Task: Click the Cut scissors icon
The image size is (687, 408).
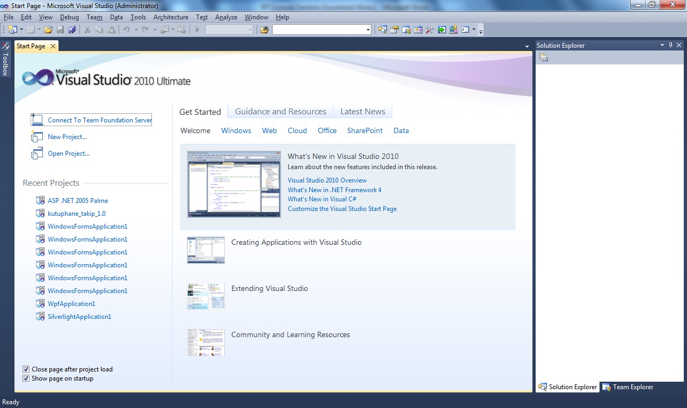Action: [87, 30]
